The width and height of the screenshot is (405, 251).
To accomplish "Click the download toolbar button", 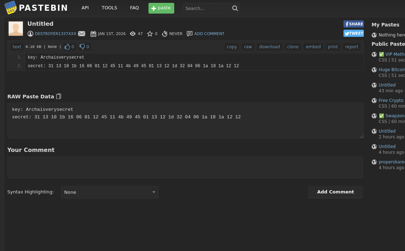I will coord(269,47).
